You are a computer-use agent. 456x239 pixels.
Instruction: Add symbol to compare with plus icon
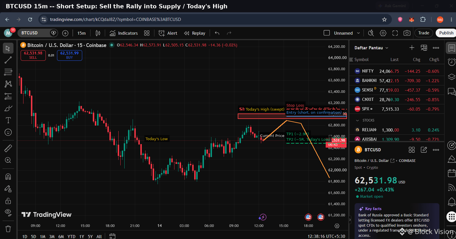[65, 33]
